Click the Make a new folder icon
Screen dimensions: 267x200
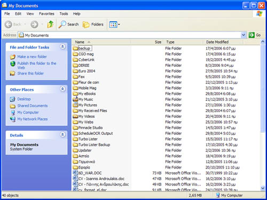click(12, 57)
